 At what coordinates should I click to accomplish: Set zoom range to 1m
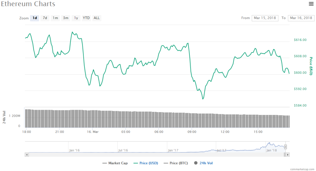(55, 18)
